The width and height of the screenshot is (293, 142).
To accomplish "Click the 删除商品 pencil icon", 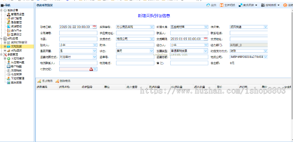I will pyautogui.click(x=57, y=81).
